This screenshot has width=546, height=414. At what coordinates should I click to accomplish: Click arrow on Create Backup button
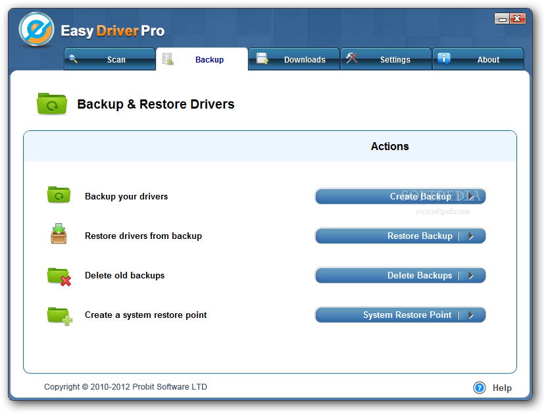point(471,197)
